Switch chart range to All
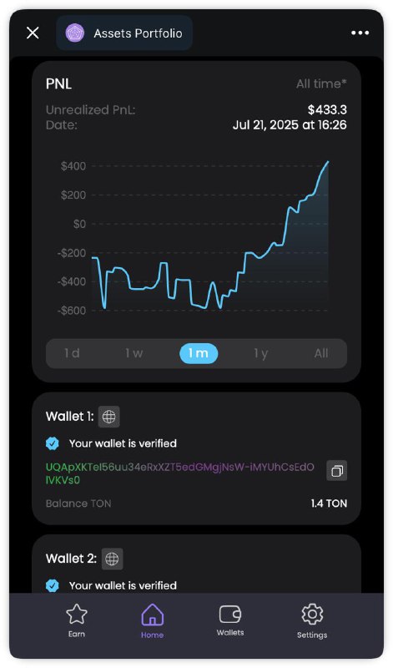Image resolution: width=393 pixels, height=668 pixels. [x=321, y=353]
